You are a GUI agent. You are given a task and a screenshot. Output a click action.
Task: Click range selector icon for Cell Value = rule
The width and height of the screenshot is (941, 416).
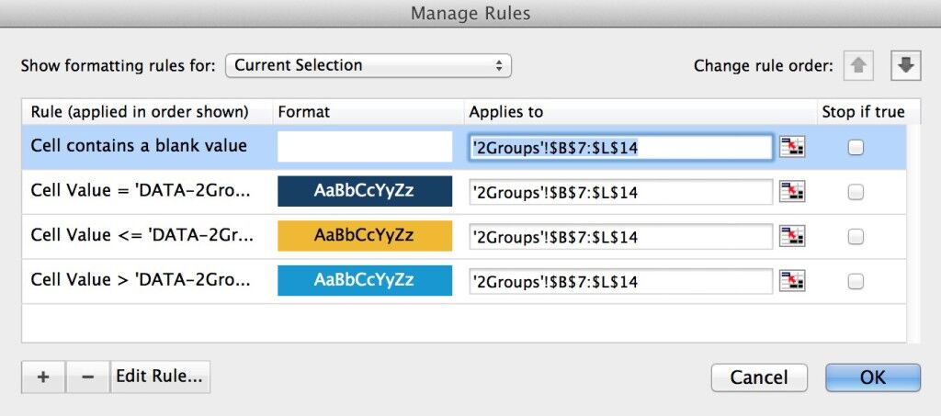[790, 192]
